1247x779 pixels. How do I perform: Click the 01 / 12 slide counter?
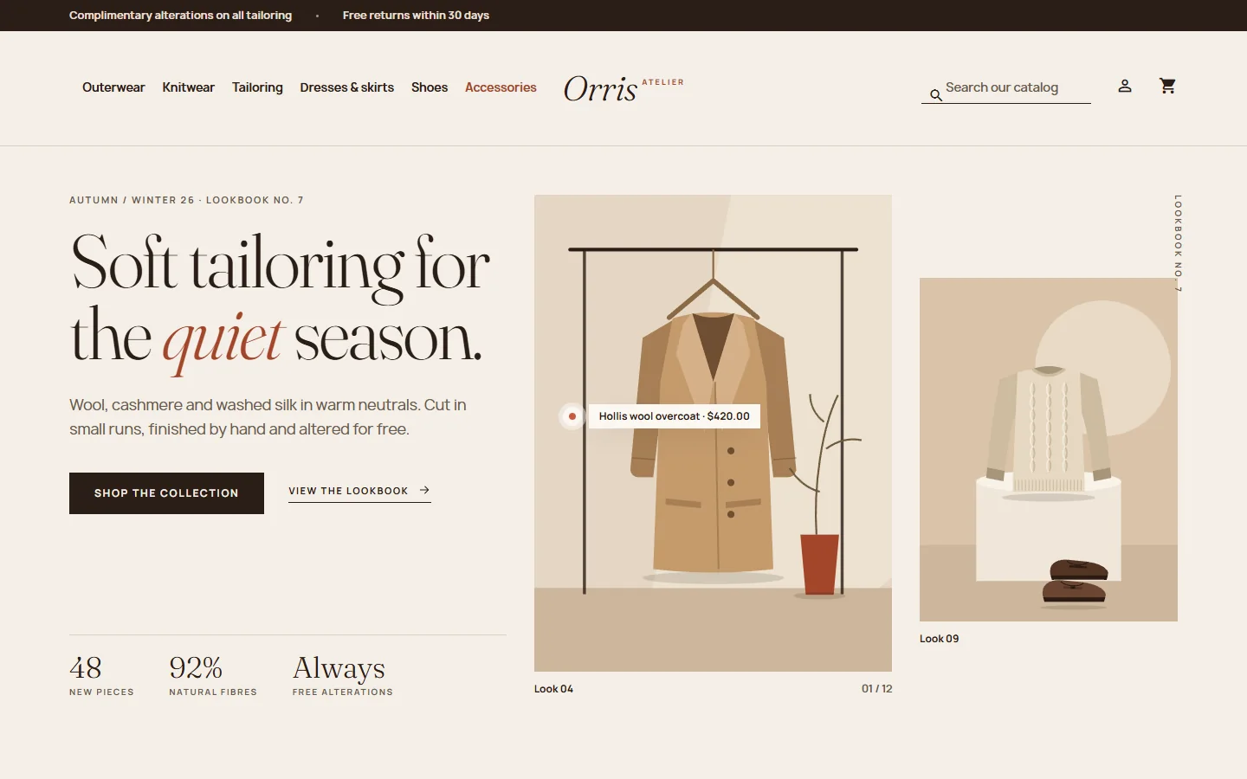tap(876, 689)
